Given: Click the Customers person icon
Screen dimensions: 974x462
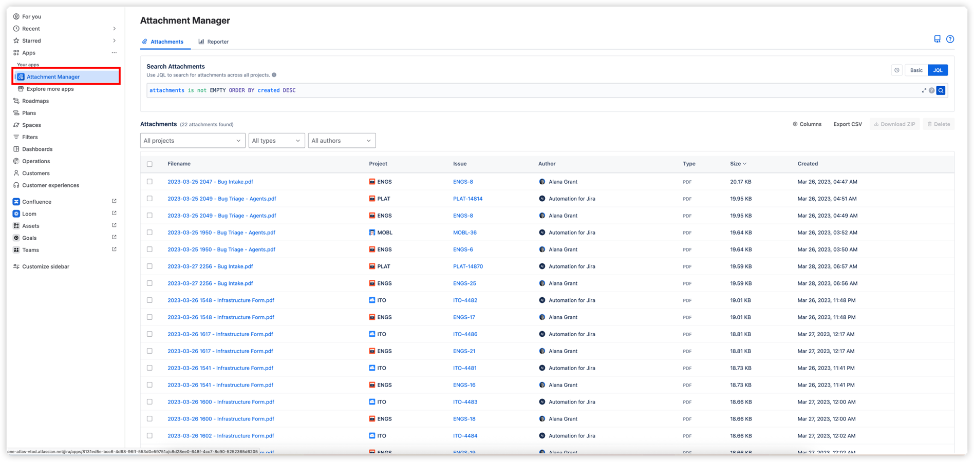Looking at the screenshot, I should pos(16,173).
